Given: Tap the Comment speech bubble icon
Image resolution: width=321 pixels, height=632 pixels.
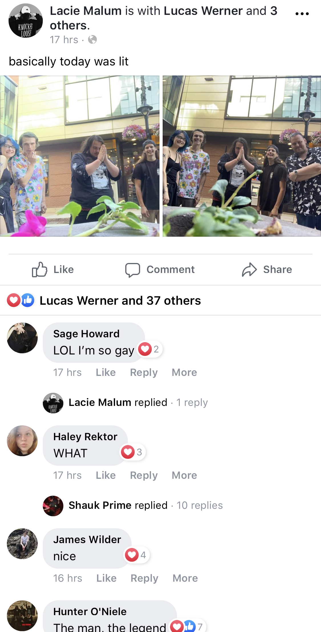Looking at the screenshot, I should pos(132,270).
